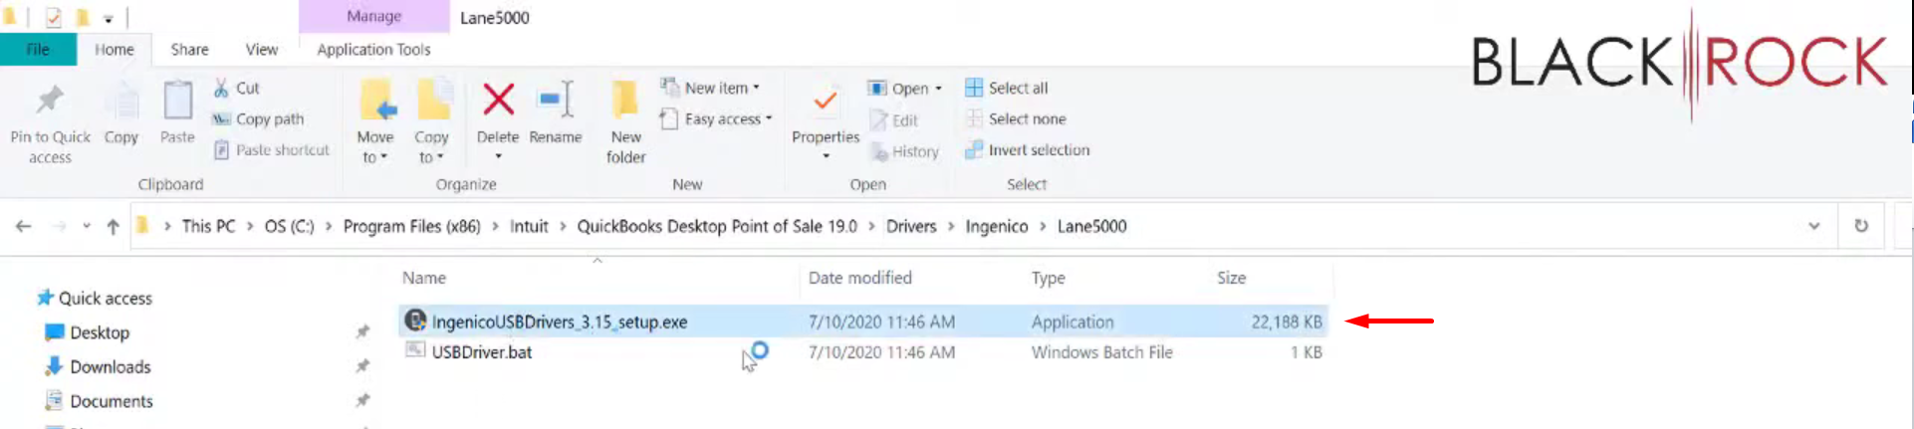Sort by Date modified column header
1914x429 pixels.
coord(859,278)
